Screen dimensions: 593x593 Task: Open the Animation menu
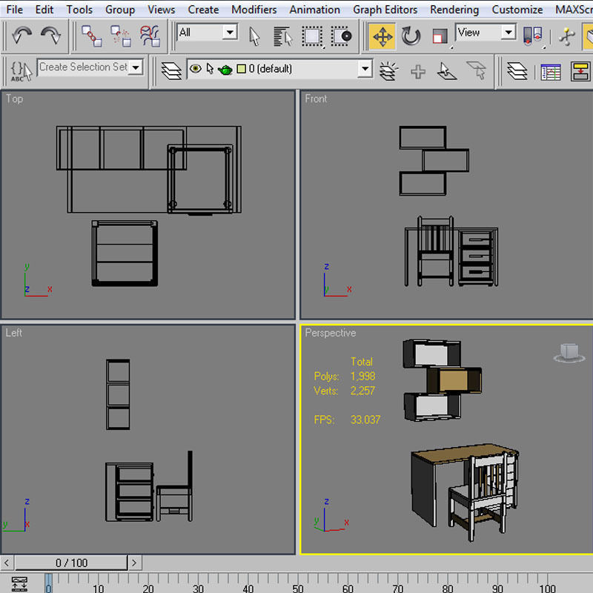coord(314,10)
